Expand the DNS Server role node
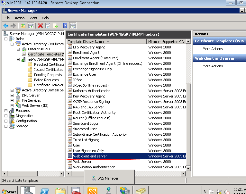This screenshot has height=194, width=246. pyautogui.click(x=12, y=96)
